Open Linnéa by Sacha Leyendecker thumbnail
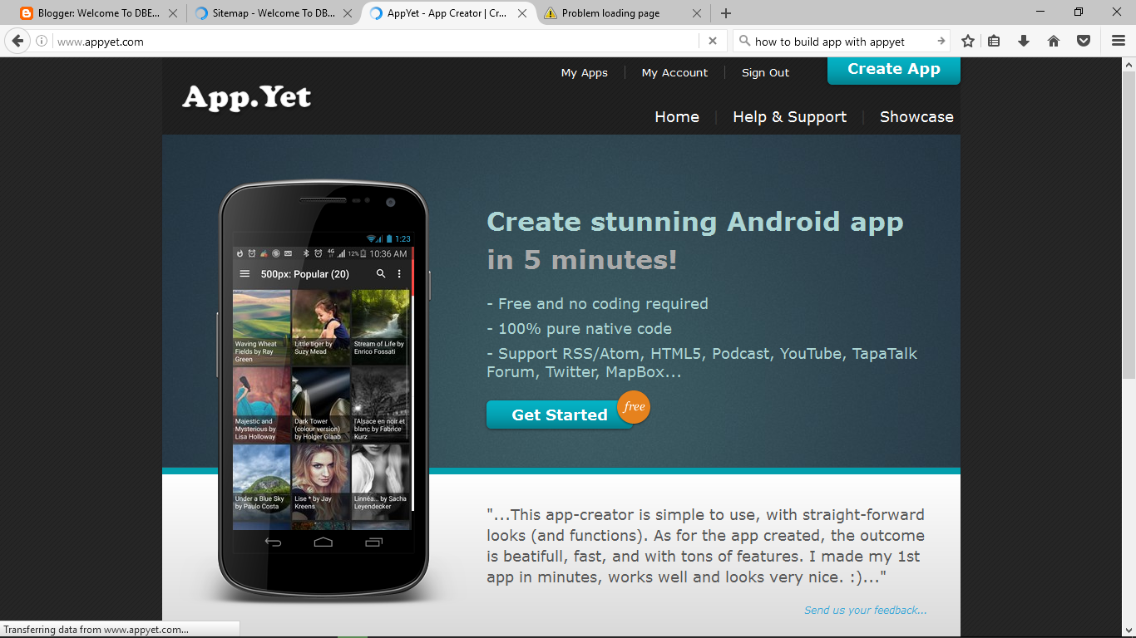The image size is (1136, 638). pos(380,482)
